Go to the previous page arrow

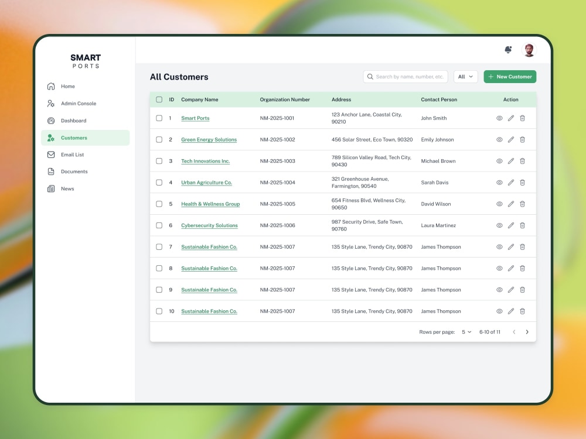(515, 332)
